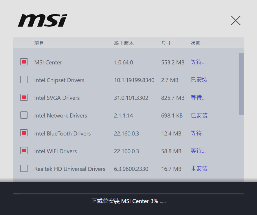Uncheck the Intel WIFI Drivers checkbox
257x215 pixels.
click(x=24, y=151)
